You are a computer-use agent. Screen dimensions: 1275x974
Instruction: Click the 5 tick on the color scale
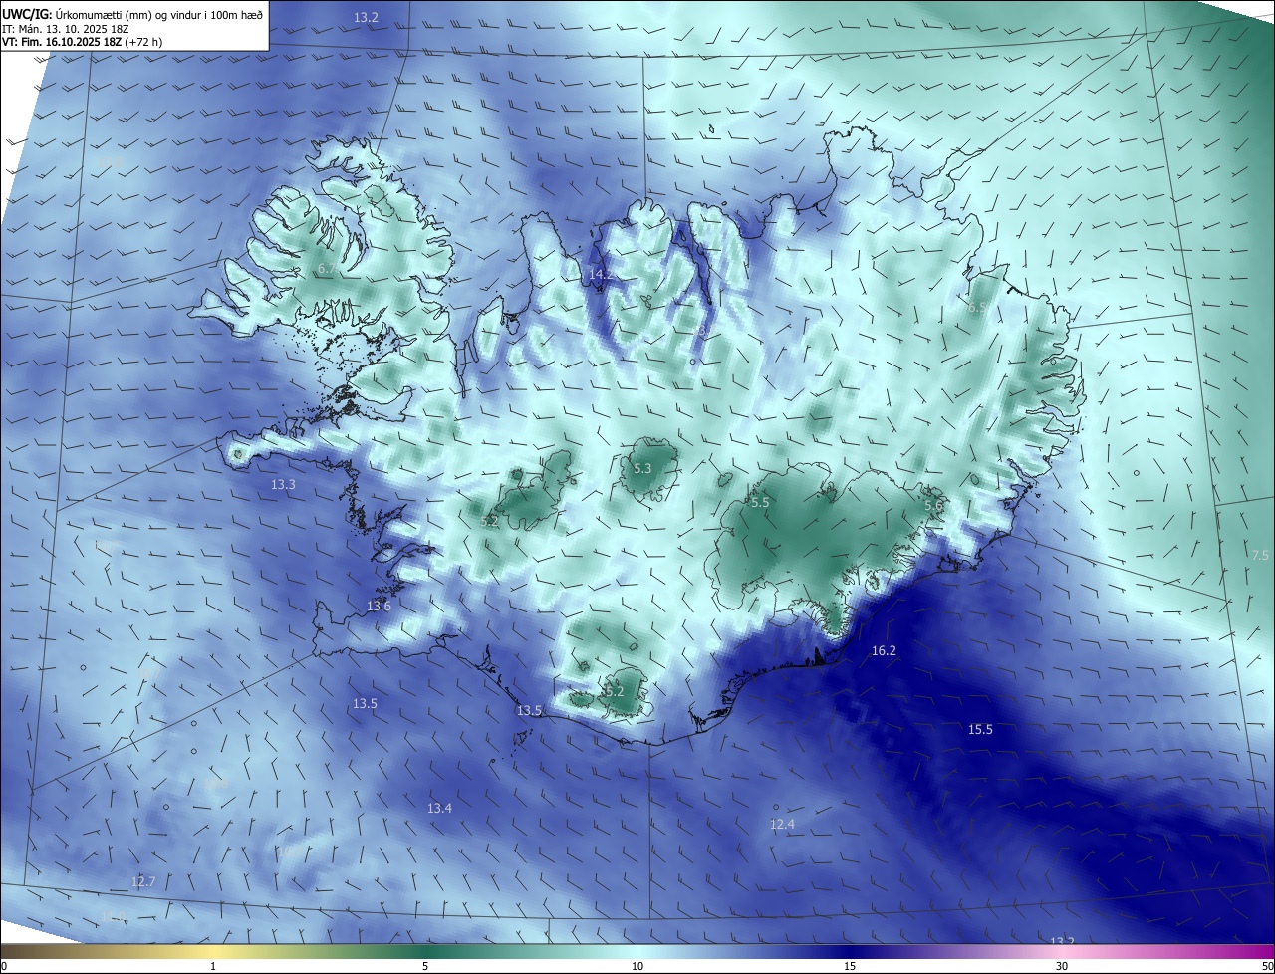pyautogui.click(x=425, y=966)
